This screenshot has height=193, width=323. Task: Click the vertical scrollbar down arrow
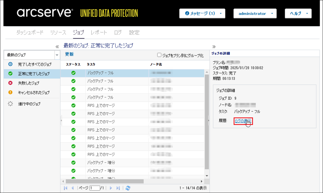(207, 176)
